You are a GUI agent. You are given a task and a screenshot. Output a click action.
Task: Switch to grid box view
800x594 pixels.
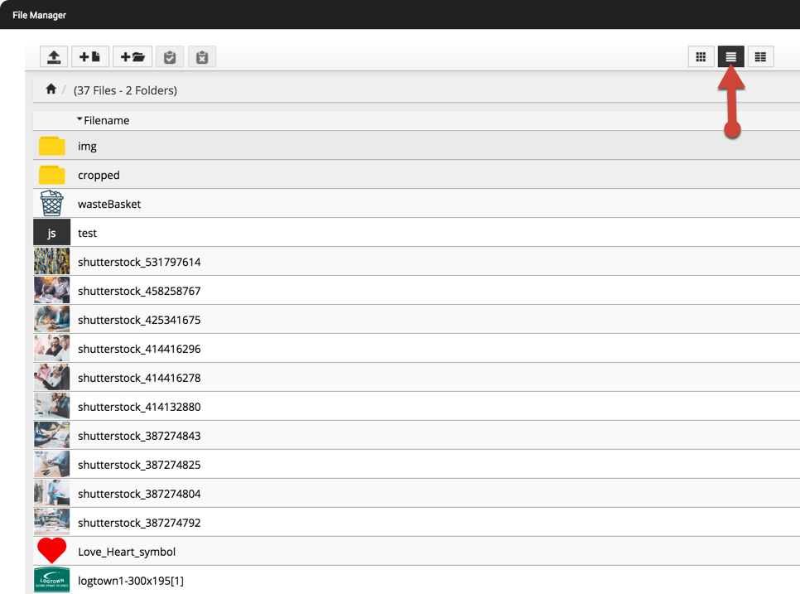pyautogui.click(x=701, y=56)
